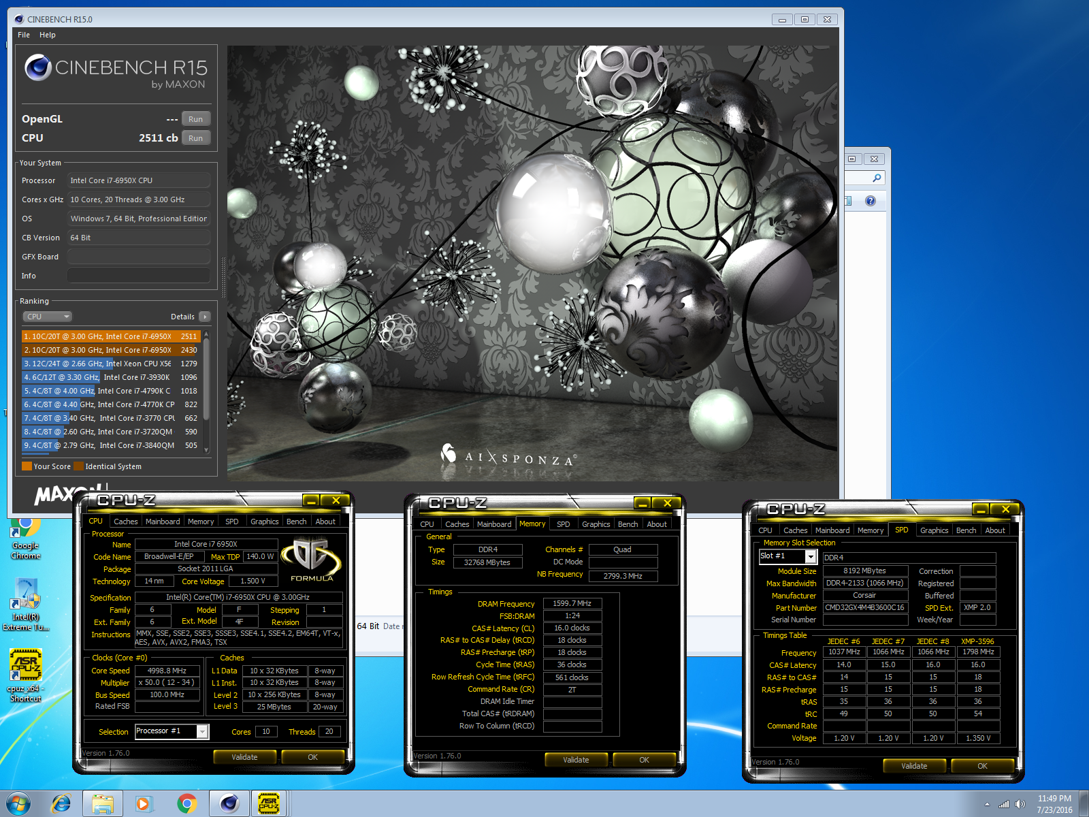Click OK in the middle CPU-Z window
The width and height of the screenshot is (1089, 817).
(645, 760)
